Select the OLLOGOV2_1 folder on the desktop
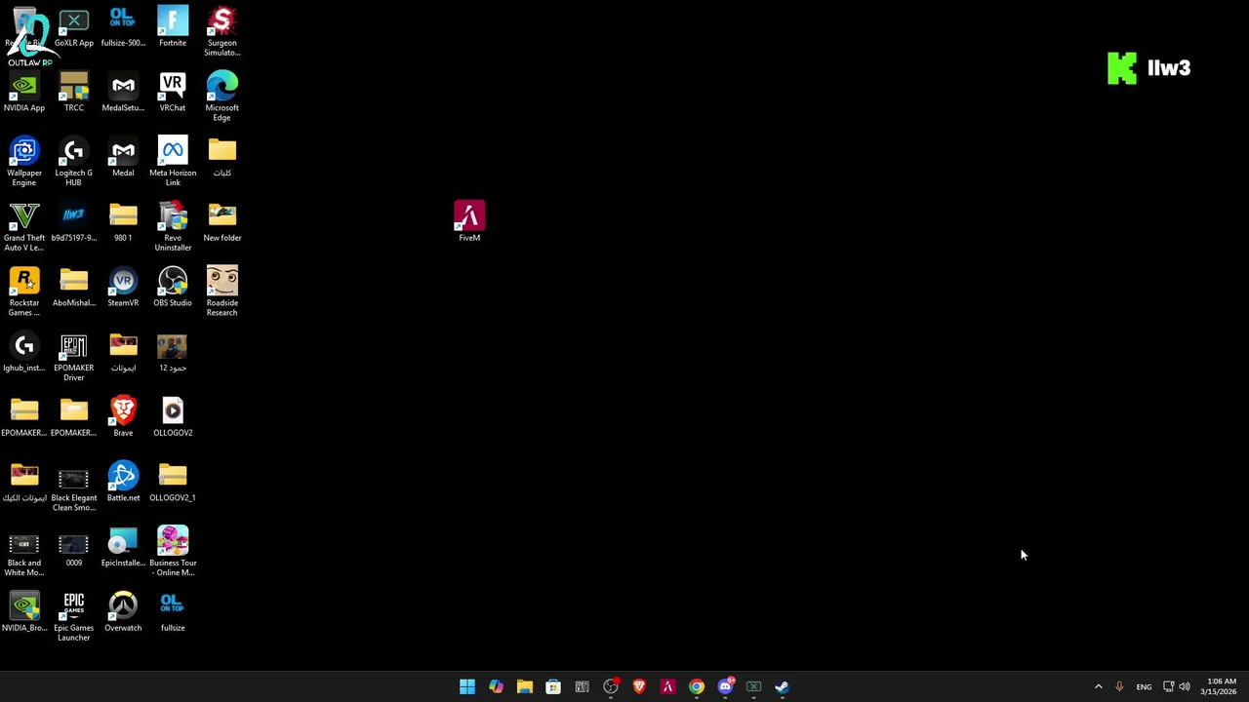Image resolution: width=1249 pixels, height=702 pixels. pos(173,483)
